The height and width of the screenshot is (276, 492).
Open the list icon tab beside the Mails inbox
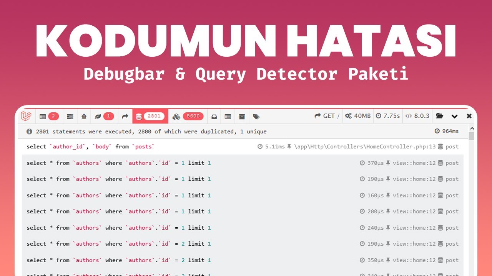click(x=228, y=116)
